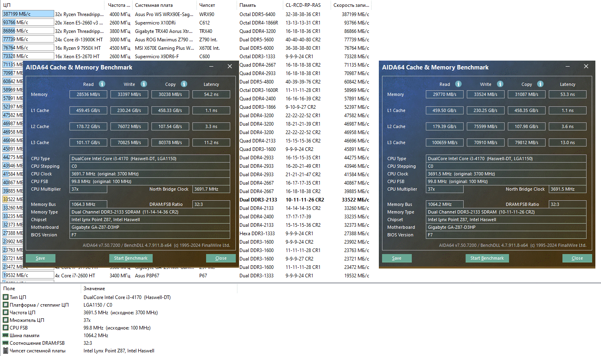Image resolution: width=601 pixels, height=356 pixels.
Task: Click the Значение column header in bottom panel
Action: coord(159,289)
